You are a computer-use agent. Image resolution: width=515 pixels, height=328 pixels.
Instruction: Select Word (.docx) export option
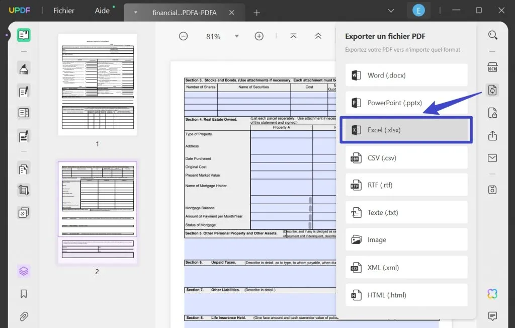[406, 74]
